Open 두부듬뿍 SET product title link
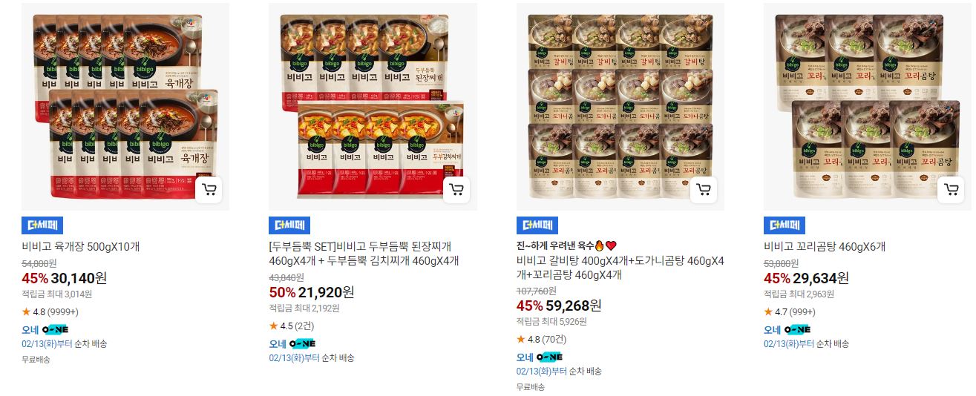The image size is (976, 396). (364, 254)
